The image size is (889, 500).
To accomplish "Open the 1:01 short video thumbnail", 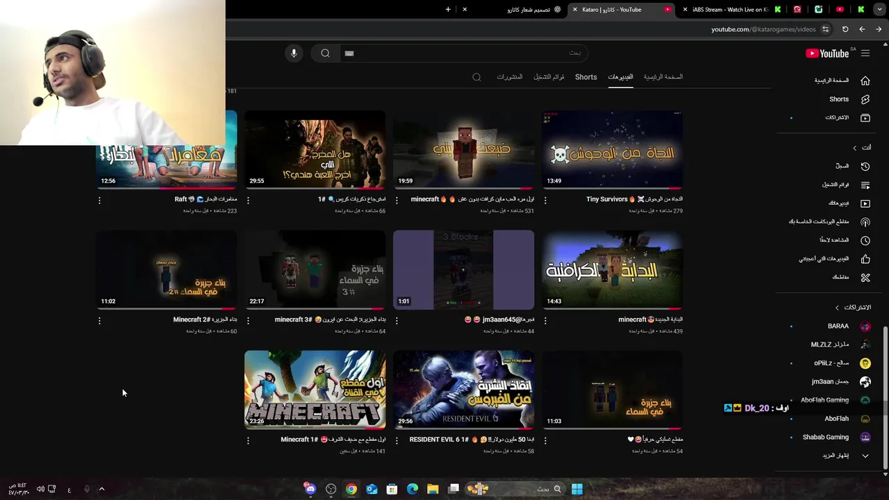I will (464, 270).
